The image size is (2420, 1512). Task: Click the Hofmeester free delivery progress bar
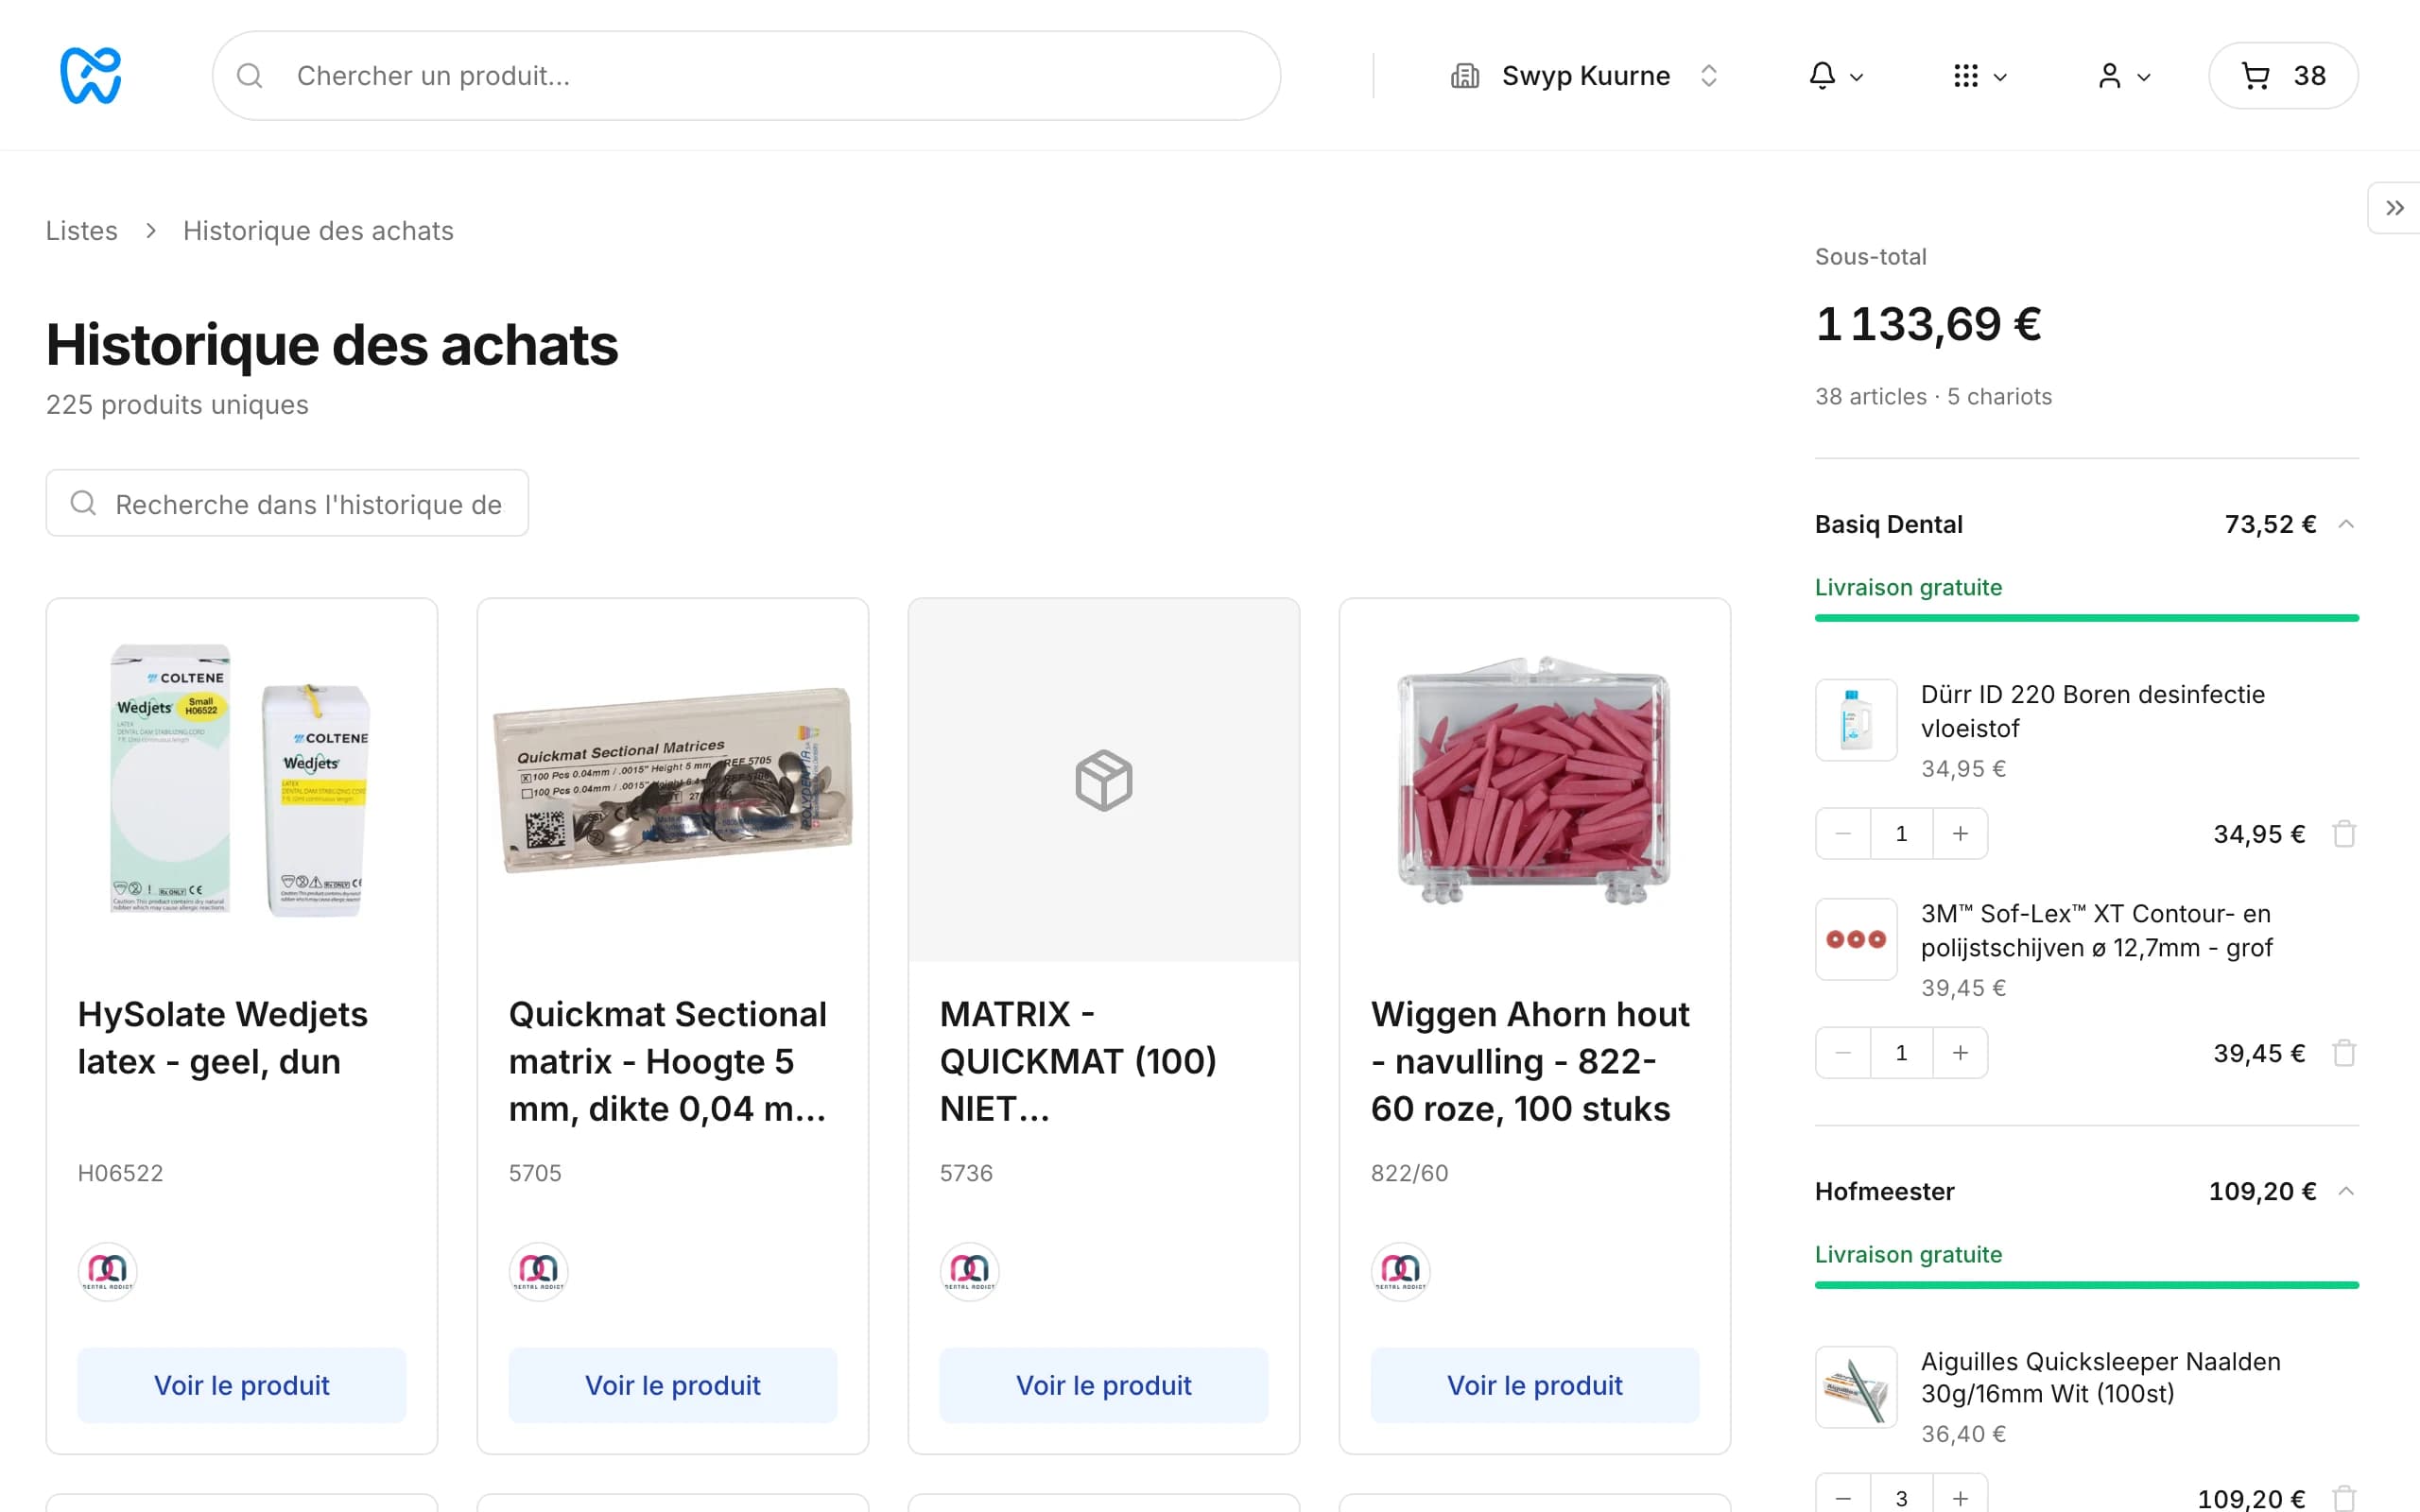click(x=2087, y=1285)
